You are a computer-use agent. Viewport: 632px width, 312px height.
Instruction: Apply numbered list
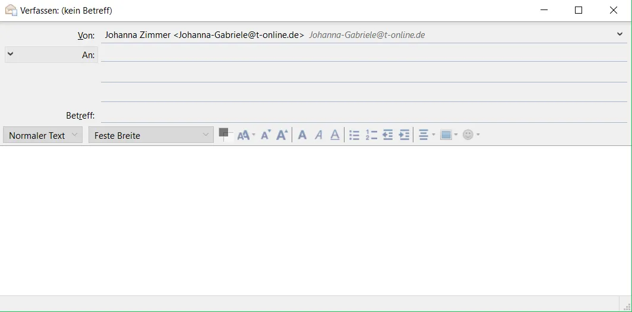[371, 135]
